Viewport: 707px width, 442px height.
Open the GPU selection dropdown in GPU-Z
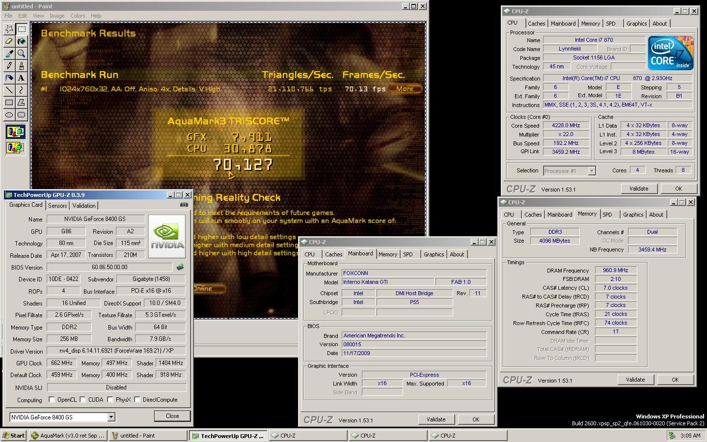(x=111, y=417)
